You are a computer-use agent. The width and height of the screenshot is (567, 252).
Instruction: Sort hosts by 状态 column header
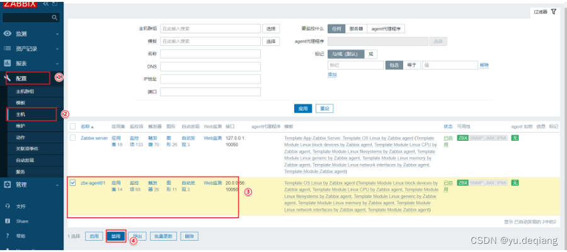coord(448,126)
